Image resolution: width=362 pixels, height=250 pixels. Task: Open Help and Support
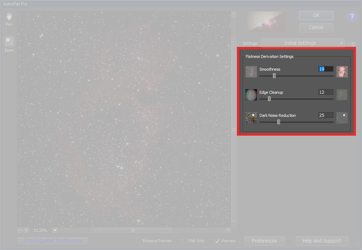(x=322, y=241)
